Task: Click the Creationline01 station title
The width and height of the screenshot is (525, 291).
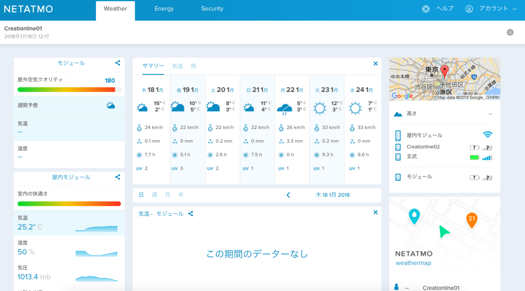Action: click(23, 29)
